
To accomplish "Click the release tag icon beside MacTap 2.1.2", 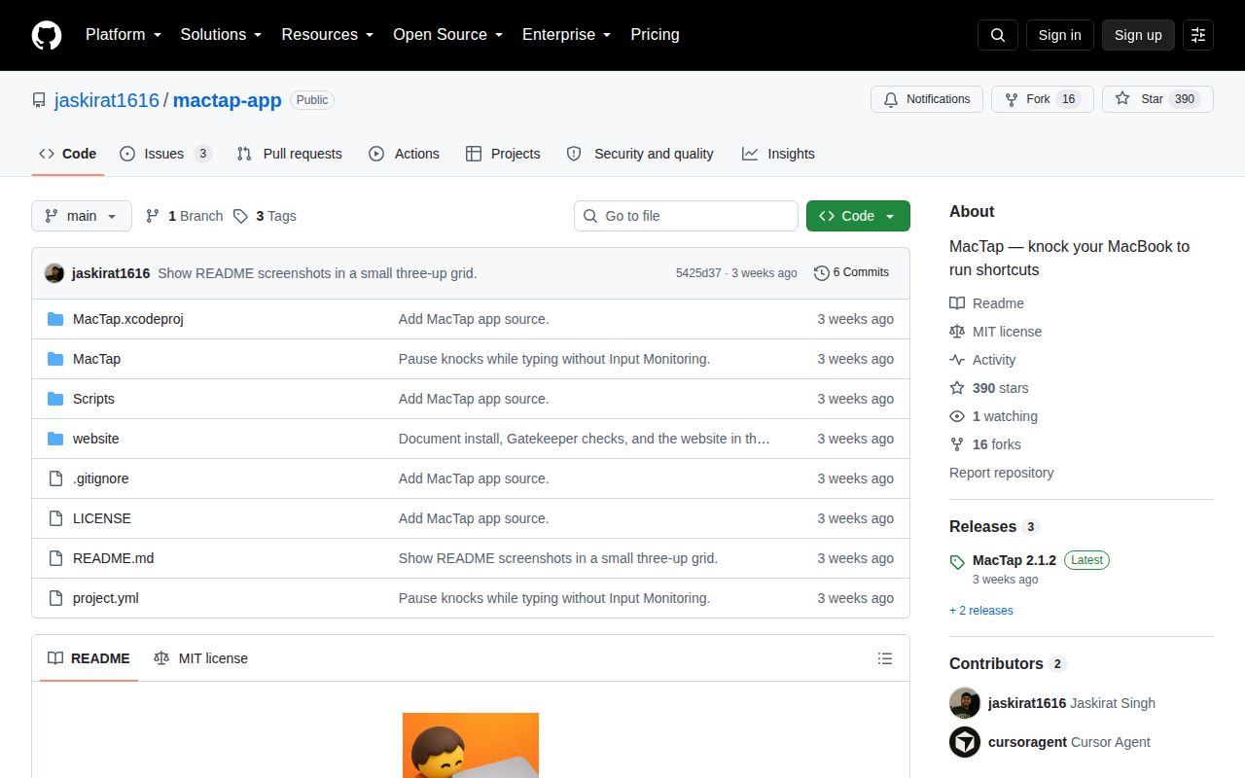I will coord(957,562).
